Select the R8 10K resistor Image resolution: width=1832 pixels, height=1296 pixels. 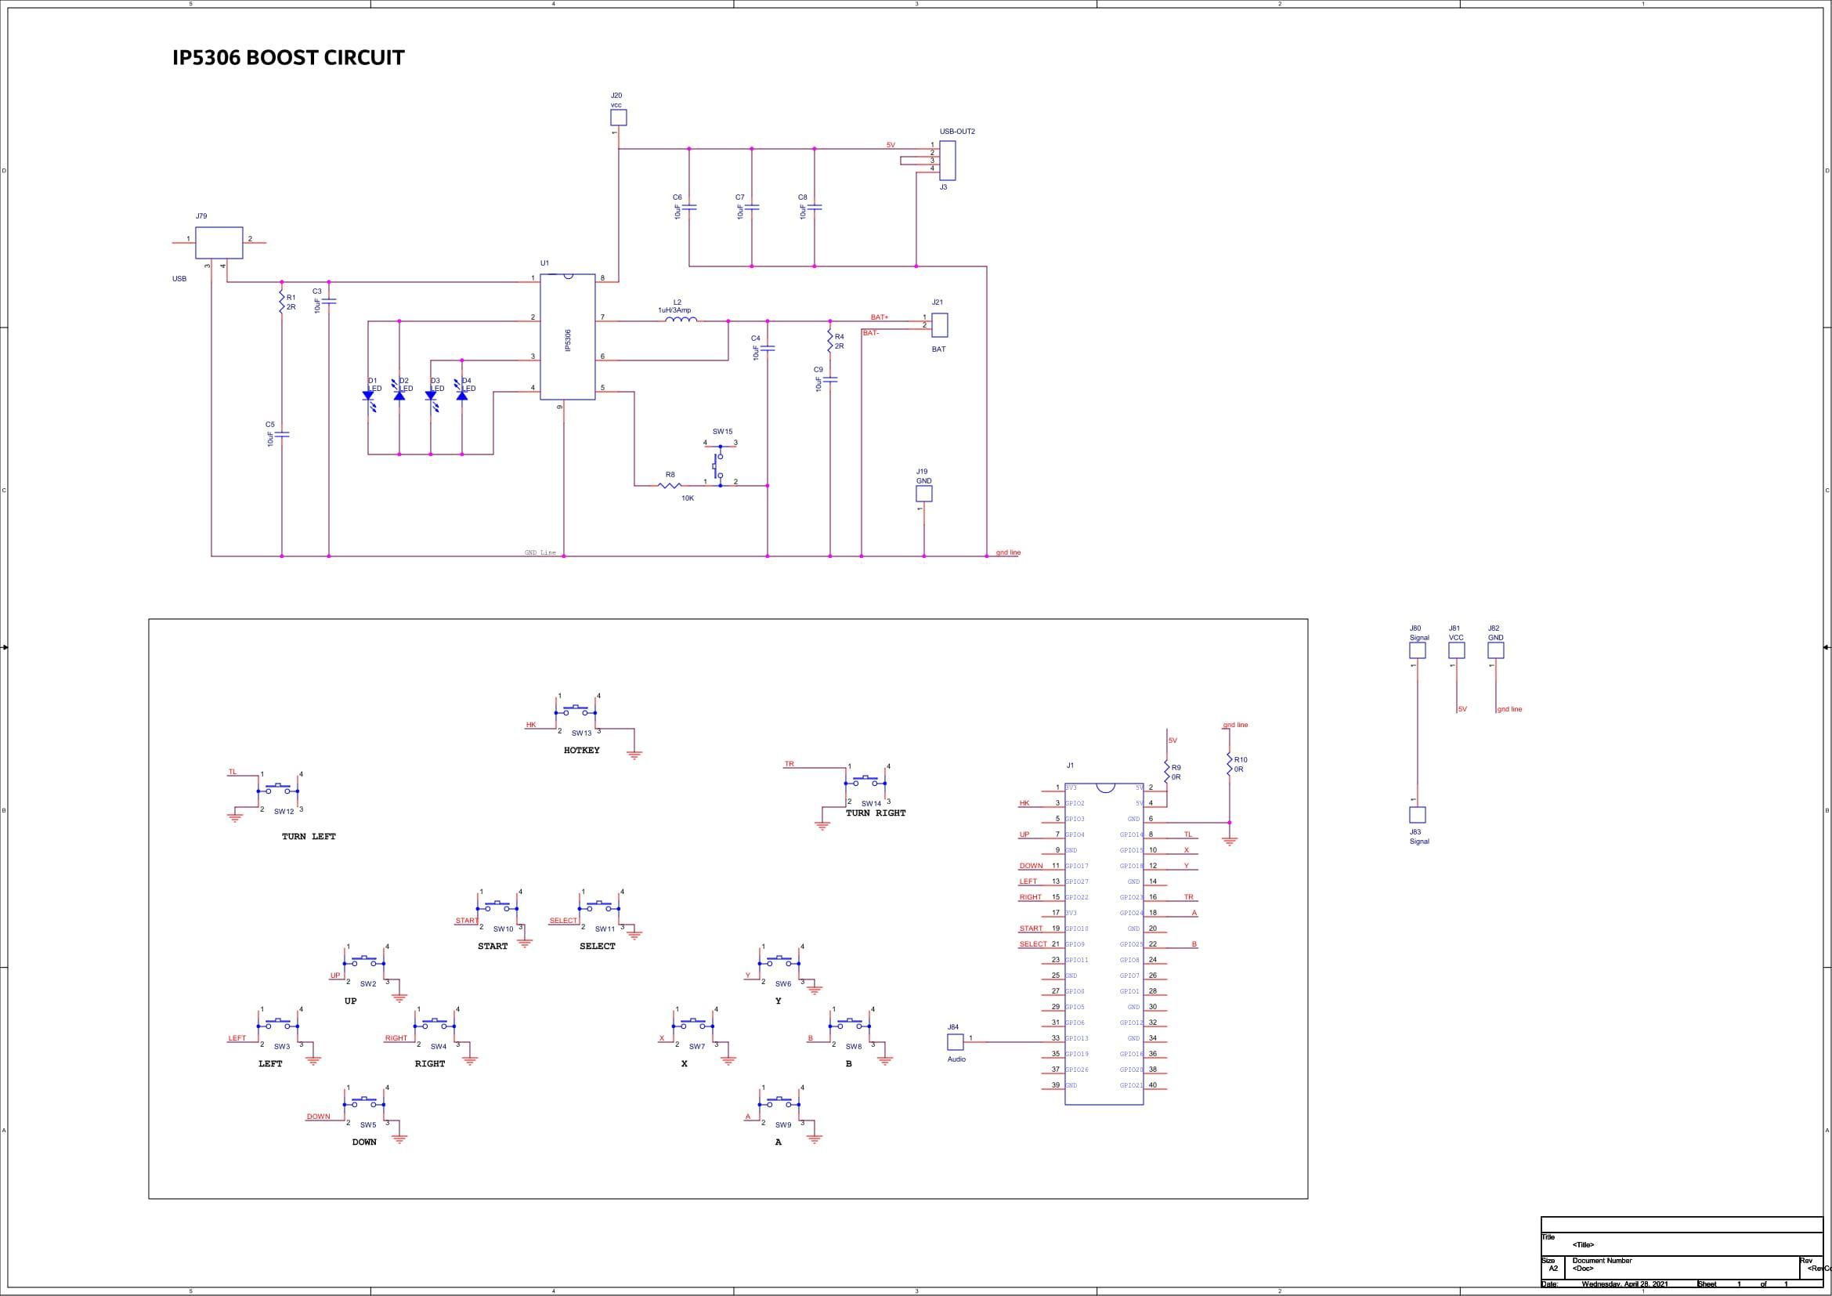(x=670, y=485)
